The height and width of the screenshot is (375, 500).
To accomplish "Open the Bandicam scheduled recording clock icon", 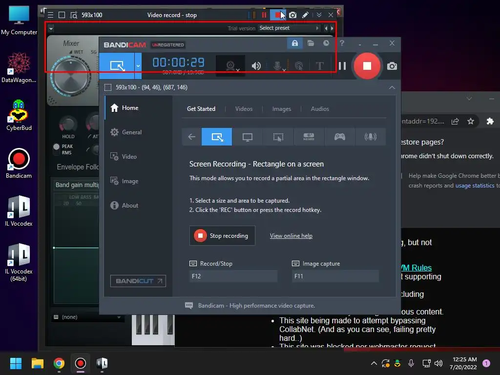I will tap(326, 43).
